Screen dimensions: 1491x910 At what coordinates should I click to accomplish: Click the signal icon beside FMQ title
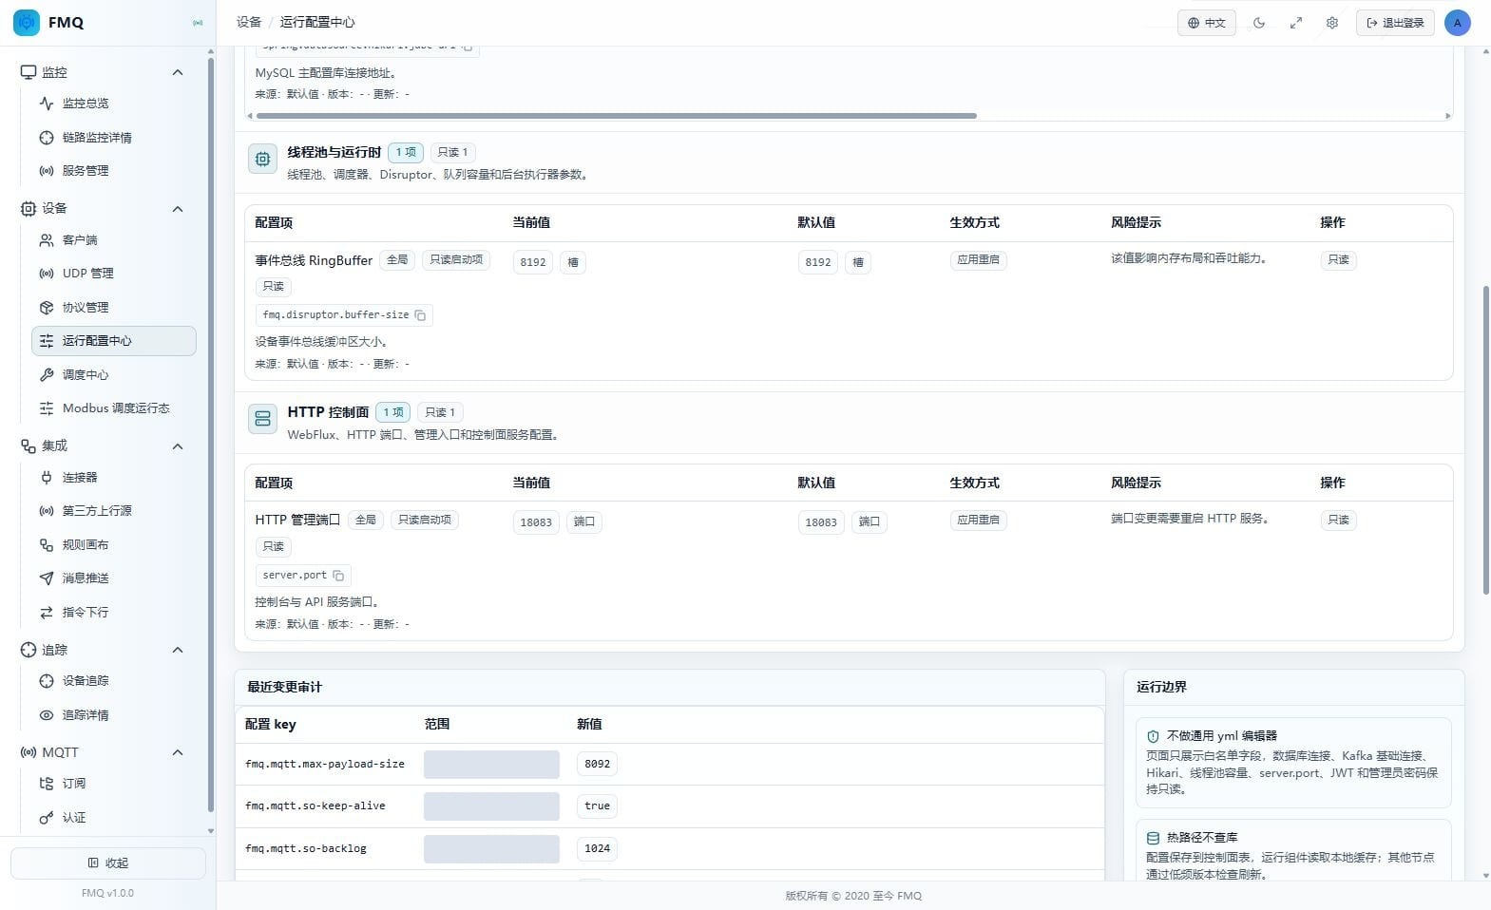pyautogui.click(x=198, y=23)
